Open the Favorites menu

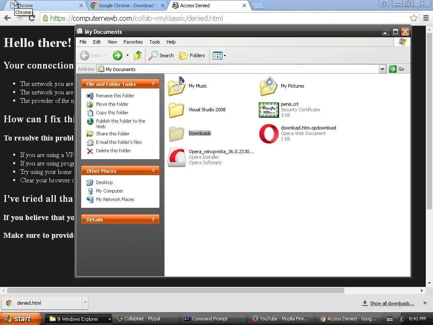133,42
